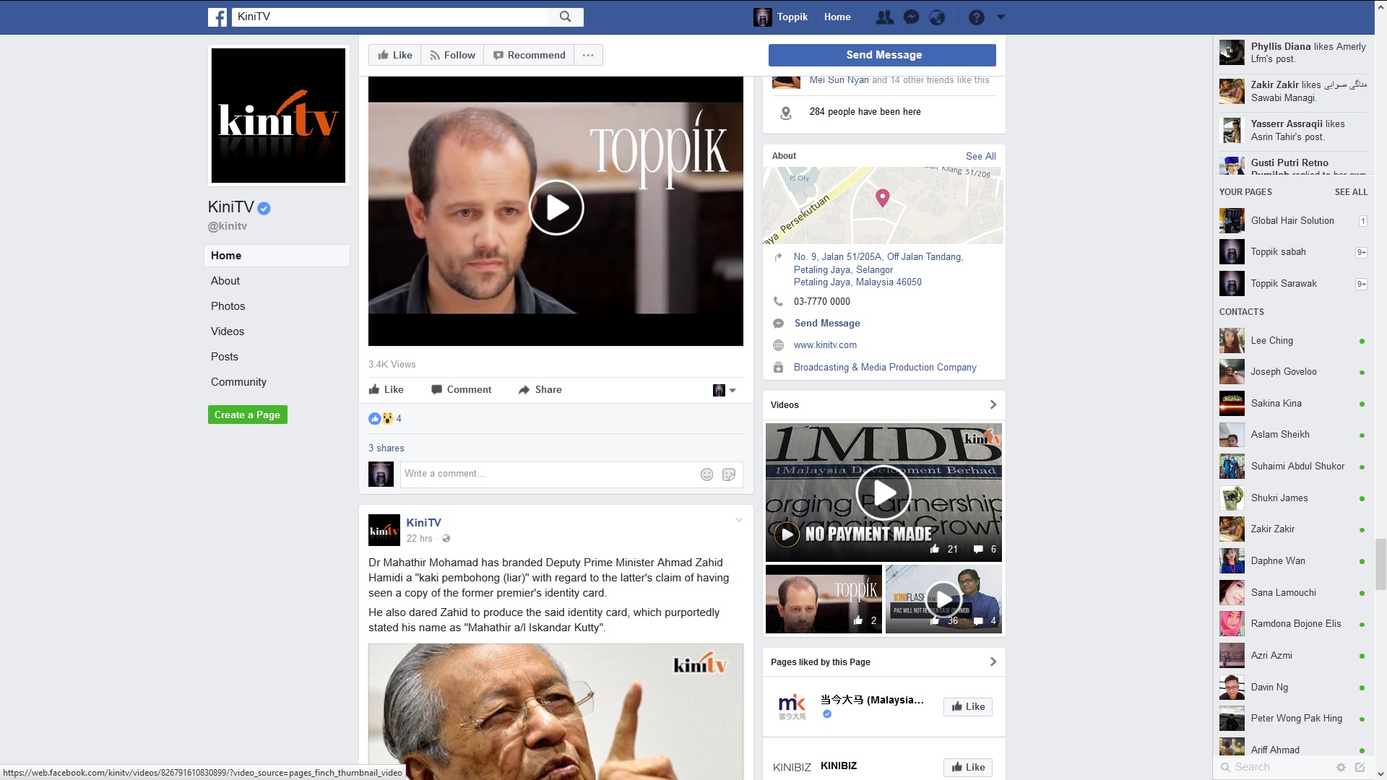Click the top search input field

[390, 17]
